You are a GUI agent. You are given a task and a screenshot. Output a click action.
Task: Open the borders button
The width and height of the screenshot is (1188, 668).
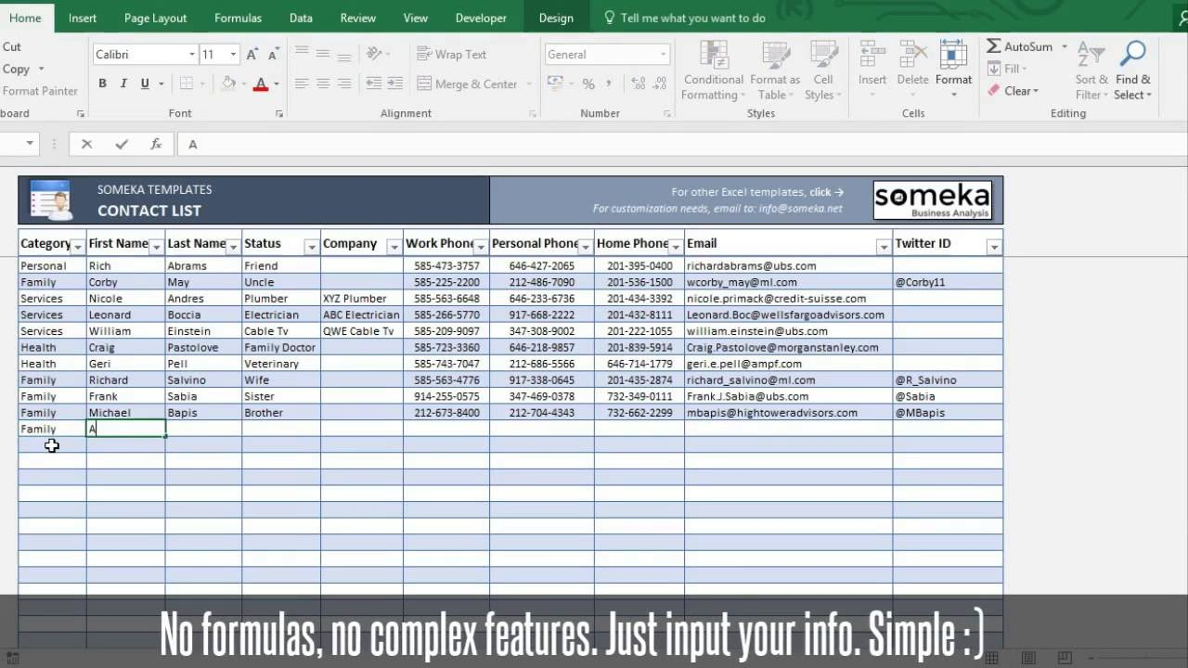pyautogui.click(x=187, y=83)
